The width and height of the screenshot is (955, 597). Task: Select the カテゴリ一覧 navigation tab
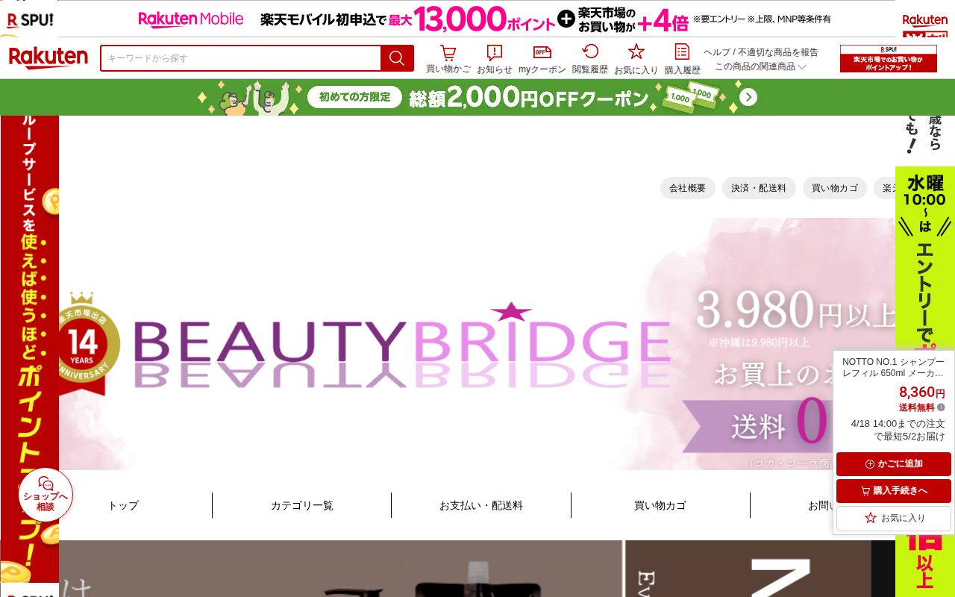coord(302,505)
